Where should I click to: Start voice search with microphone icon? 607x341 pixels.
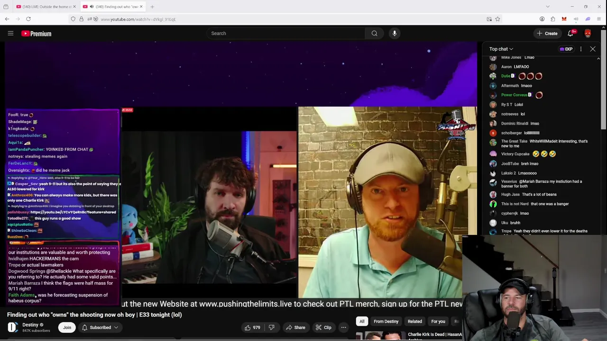point(395,33)
